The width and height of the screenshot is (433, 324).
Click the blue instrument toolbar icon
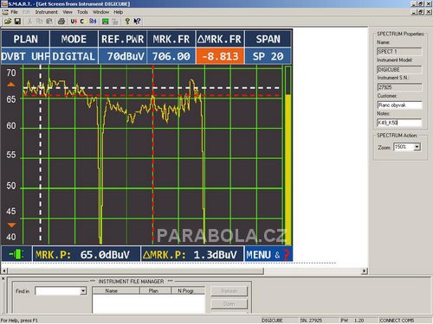coord(93,22)
